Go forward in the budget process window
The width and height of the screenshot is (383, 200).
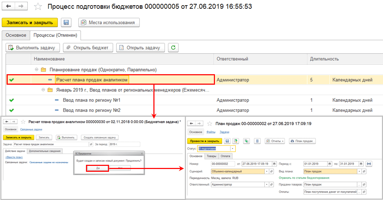(21, 6)
